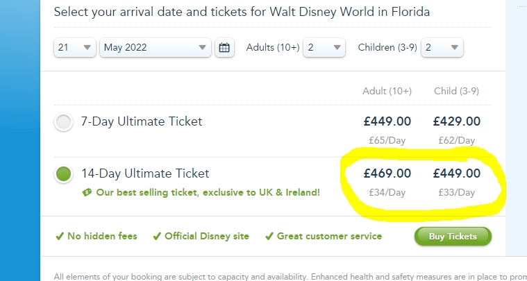This screenshot has width=527, height=281.
Task: Open the Adults (10+) quantity dropdown
Action: 324,48
